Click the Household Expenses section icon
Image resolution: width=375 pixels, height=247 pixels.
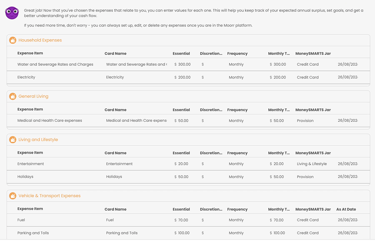pyautogui.click(x=12, y=40)
